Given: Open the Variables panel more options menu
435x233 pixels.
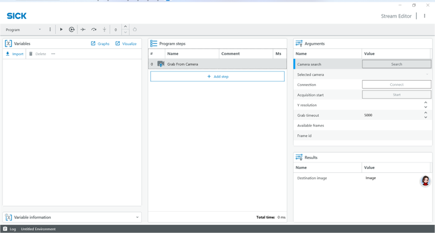Looking at the screenshot, I should pos(53,54).
